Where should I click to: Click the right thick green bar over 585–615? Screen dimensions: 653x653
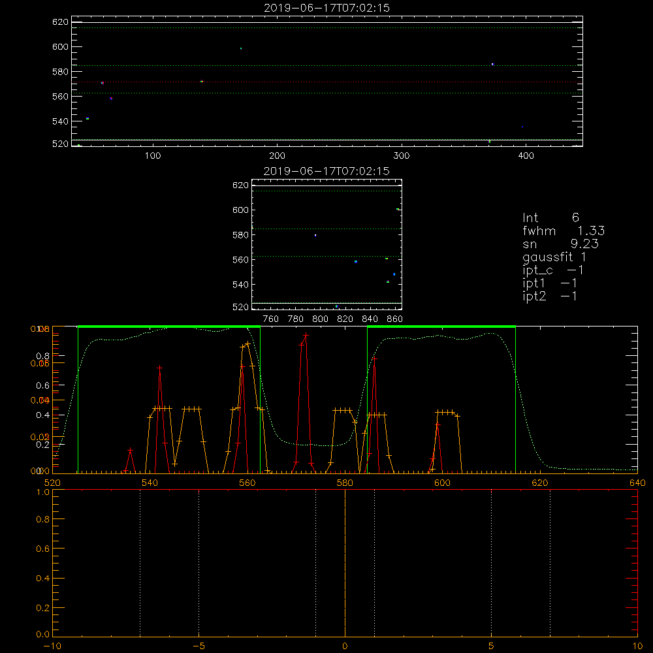click(441, 326)
